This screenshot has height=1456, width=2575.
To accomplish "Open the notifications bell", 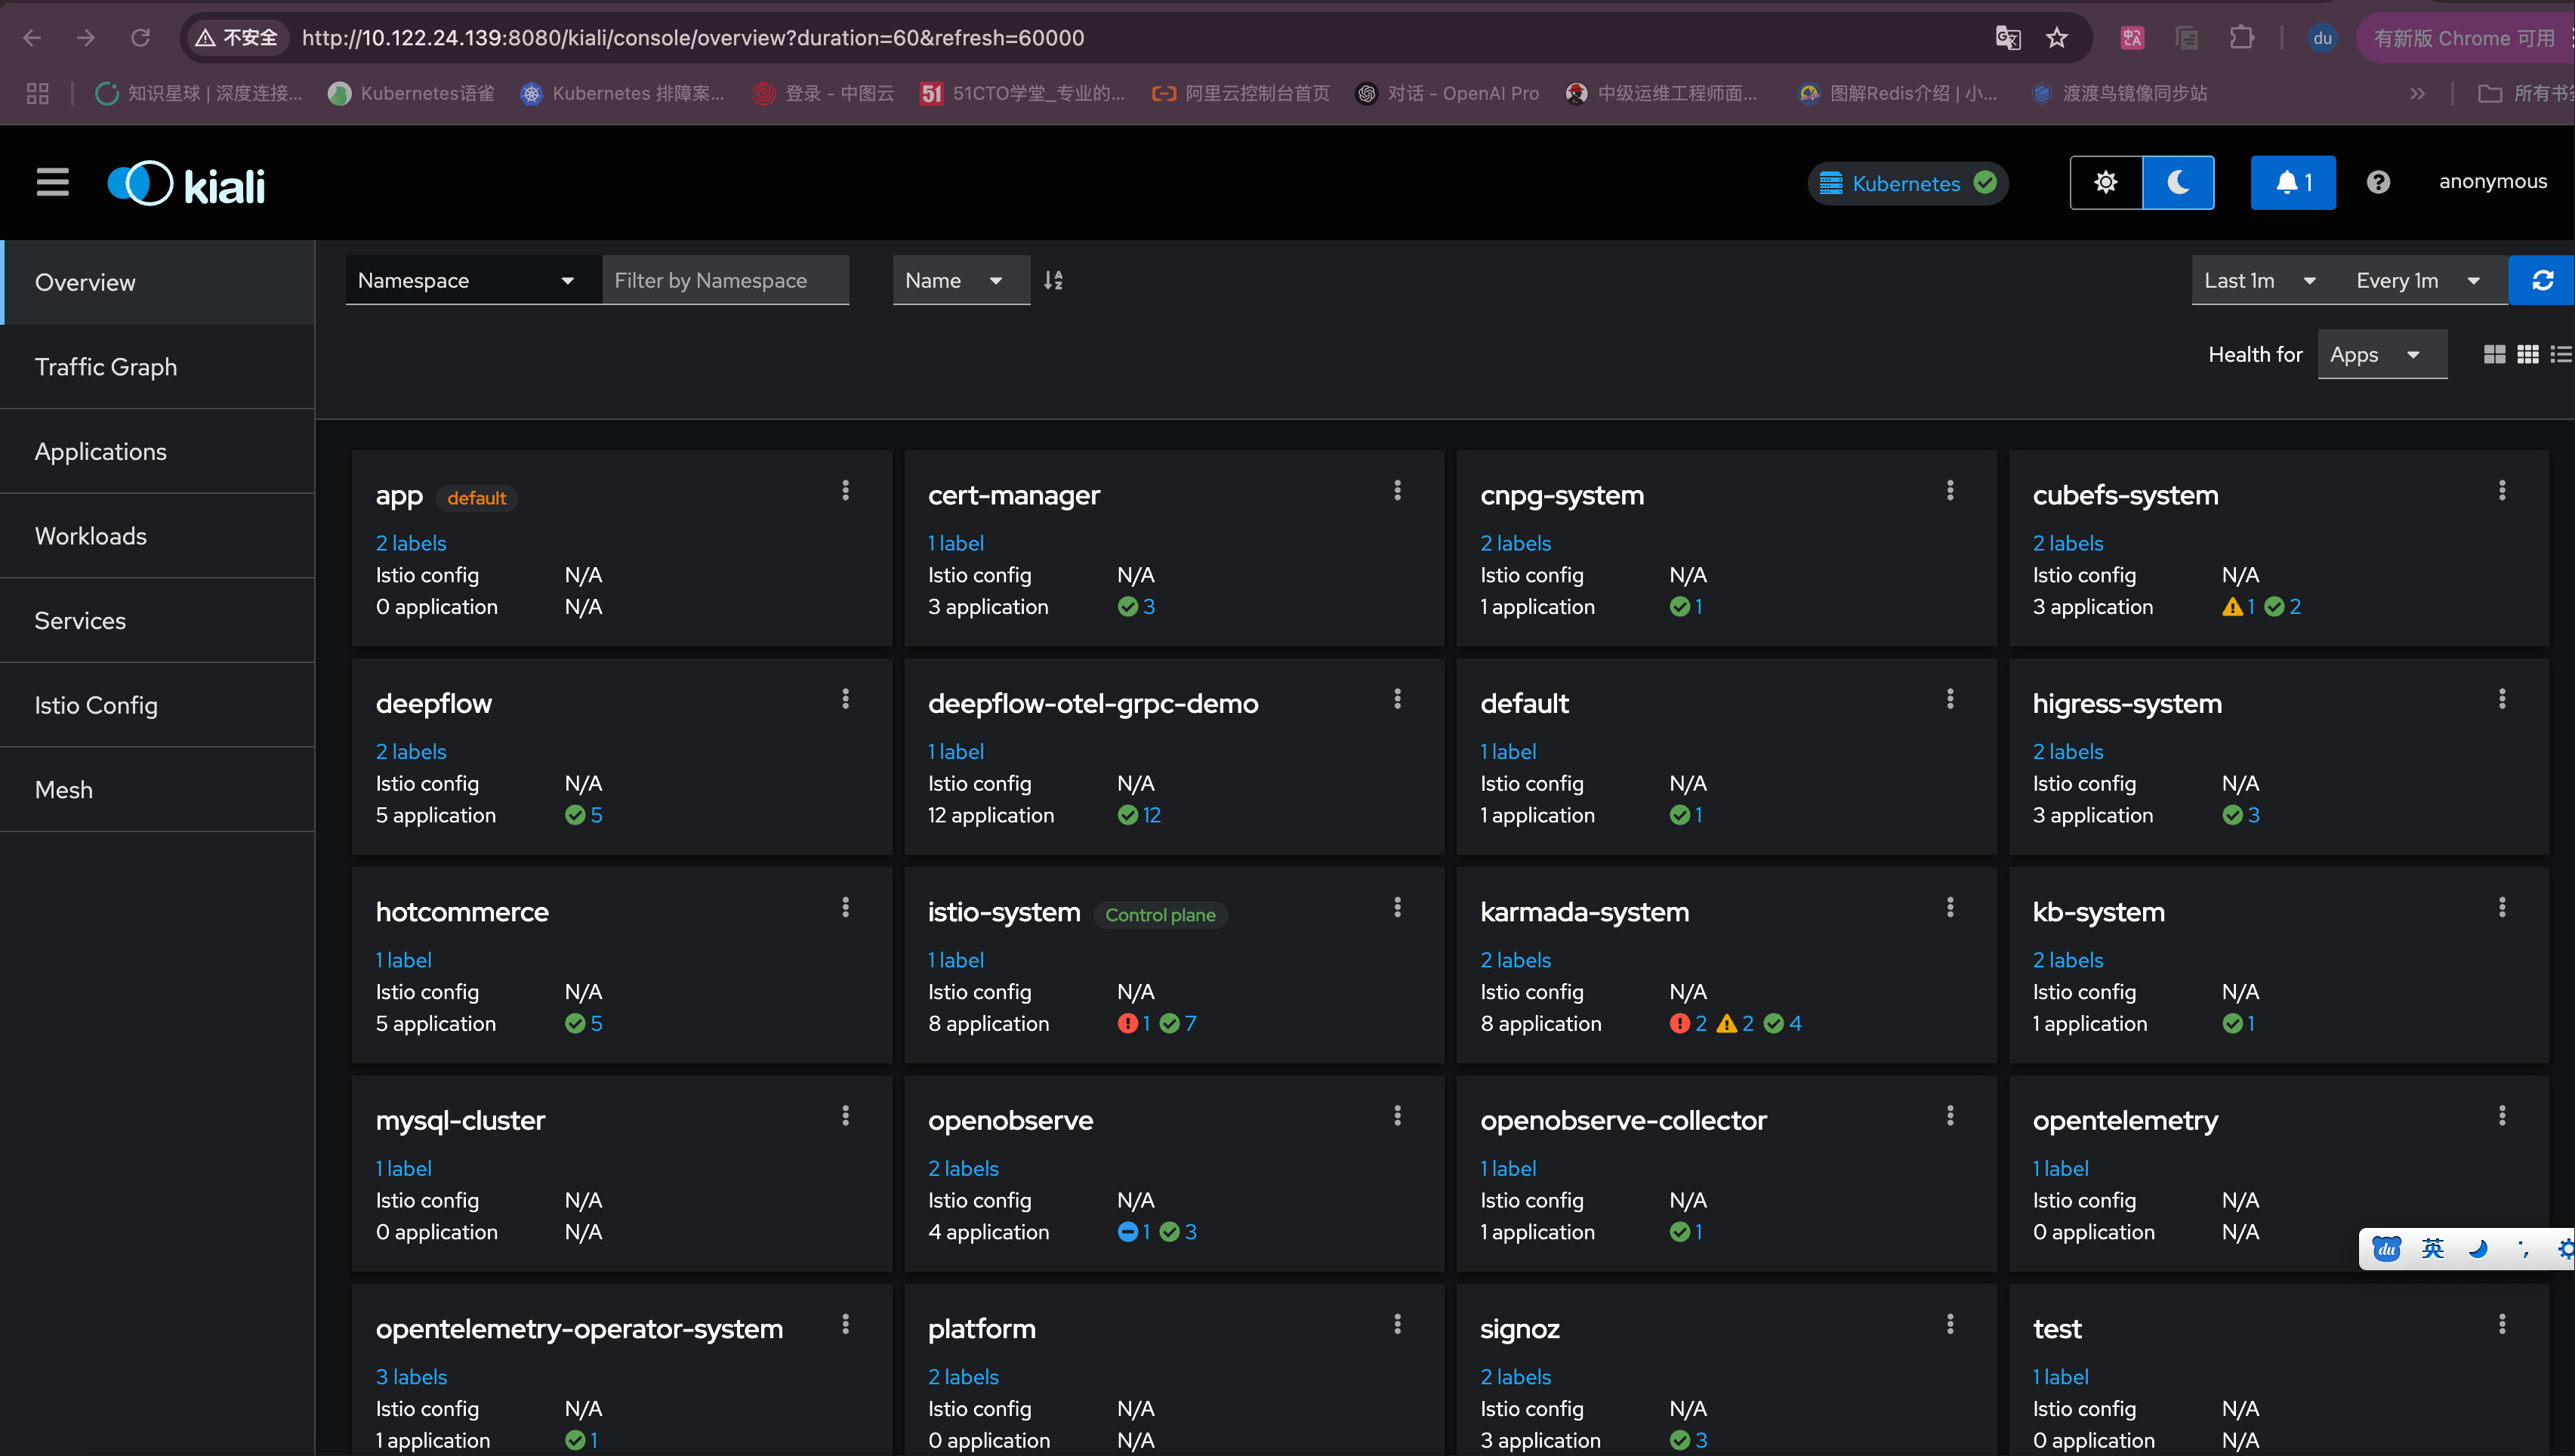I will coord(2292,182).
